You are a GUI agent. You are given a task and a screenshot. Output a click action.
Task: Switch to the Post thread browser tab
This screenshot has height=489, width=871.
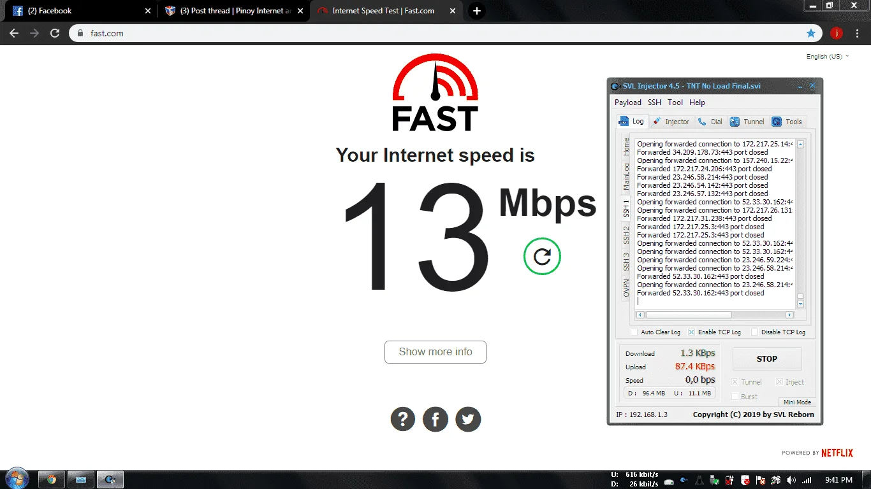(x=233, y=11)
